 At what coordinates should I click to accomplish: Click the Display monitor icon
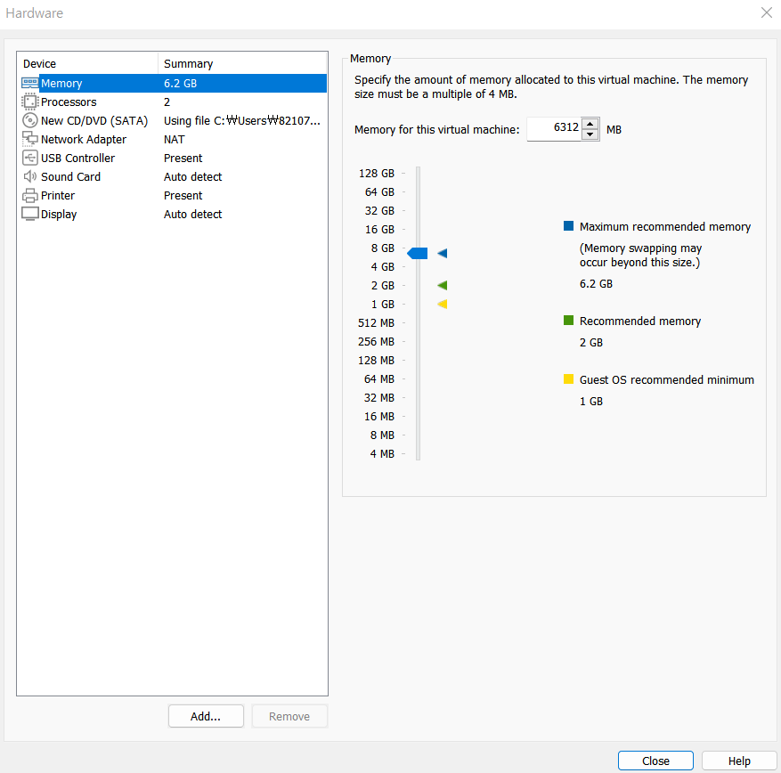point(30,214)
